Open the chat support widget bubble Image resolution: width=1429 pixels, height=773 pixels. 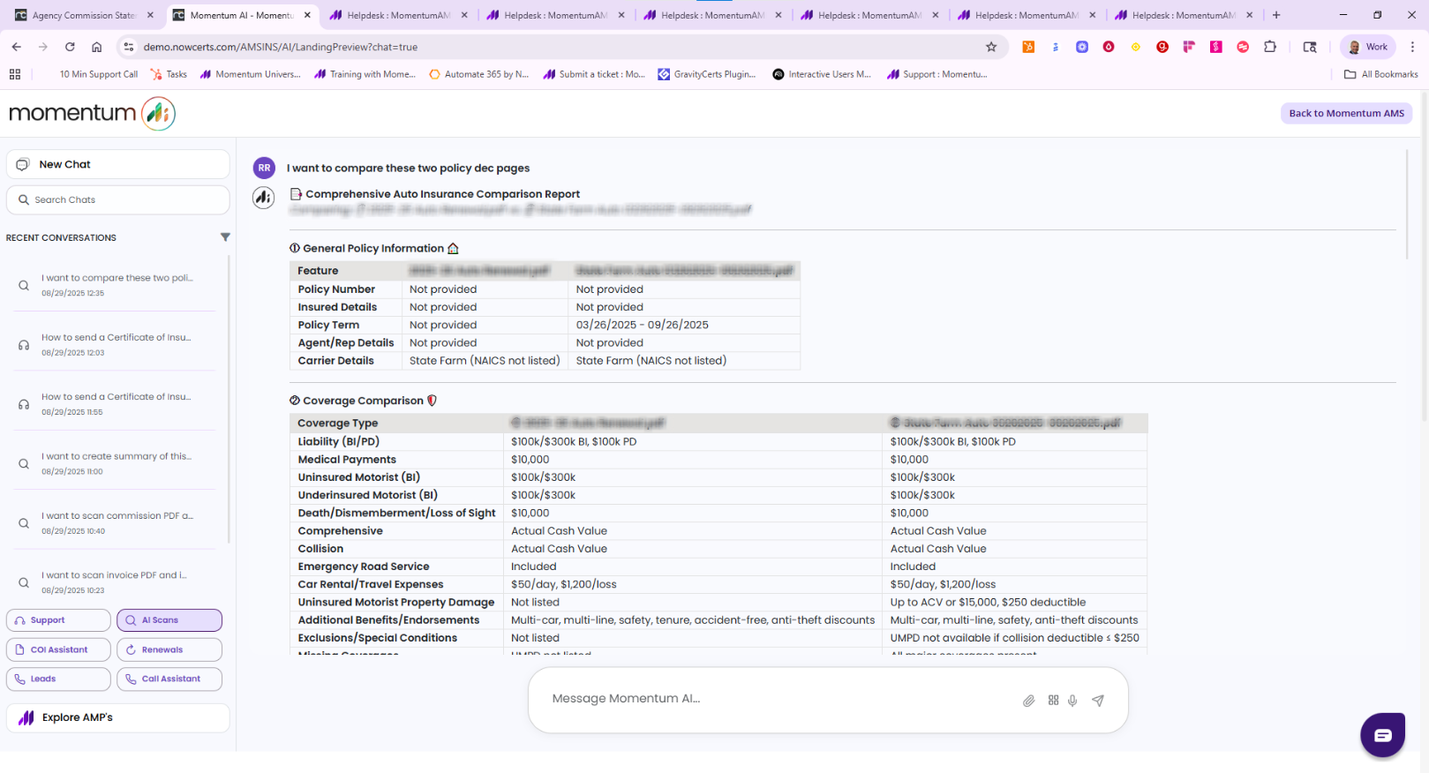click(x=1382, y=734)
